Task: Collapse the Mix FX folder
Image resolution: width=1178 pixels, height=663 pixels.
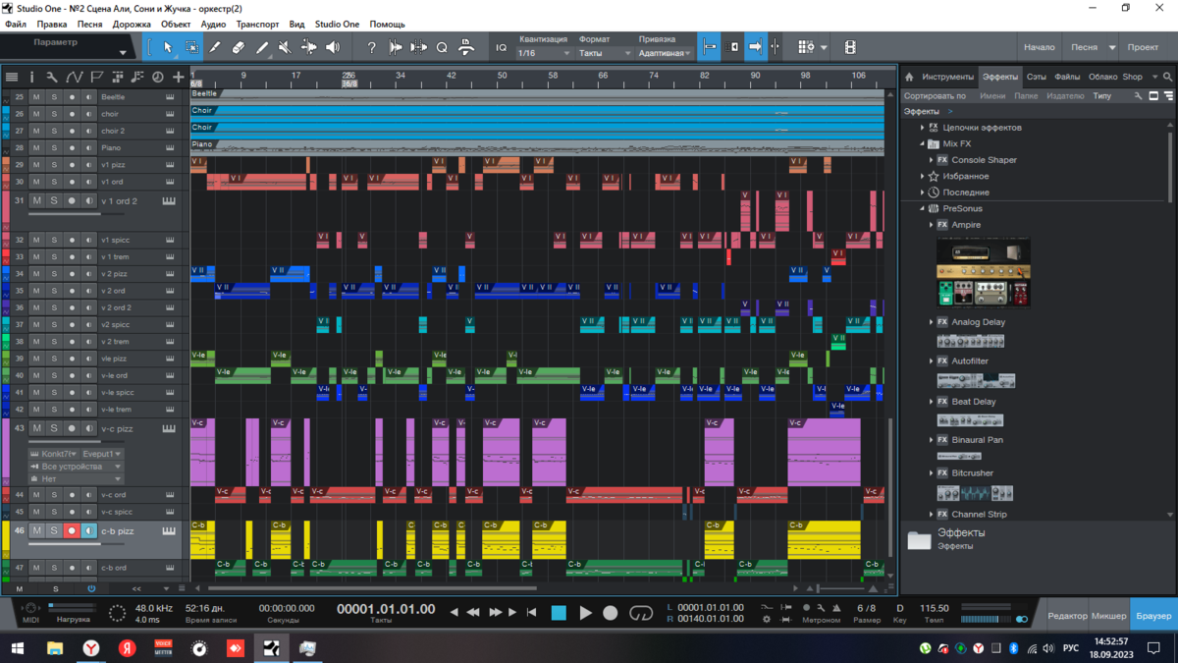Action: point(923,143)
